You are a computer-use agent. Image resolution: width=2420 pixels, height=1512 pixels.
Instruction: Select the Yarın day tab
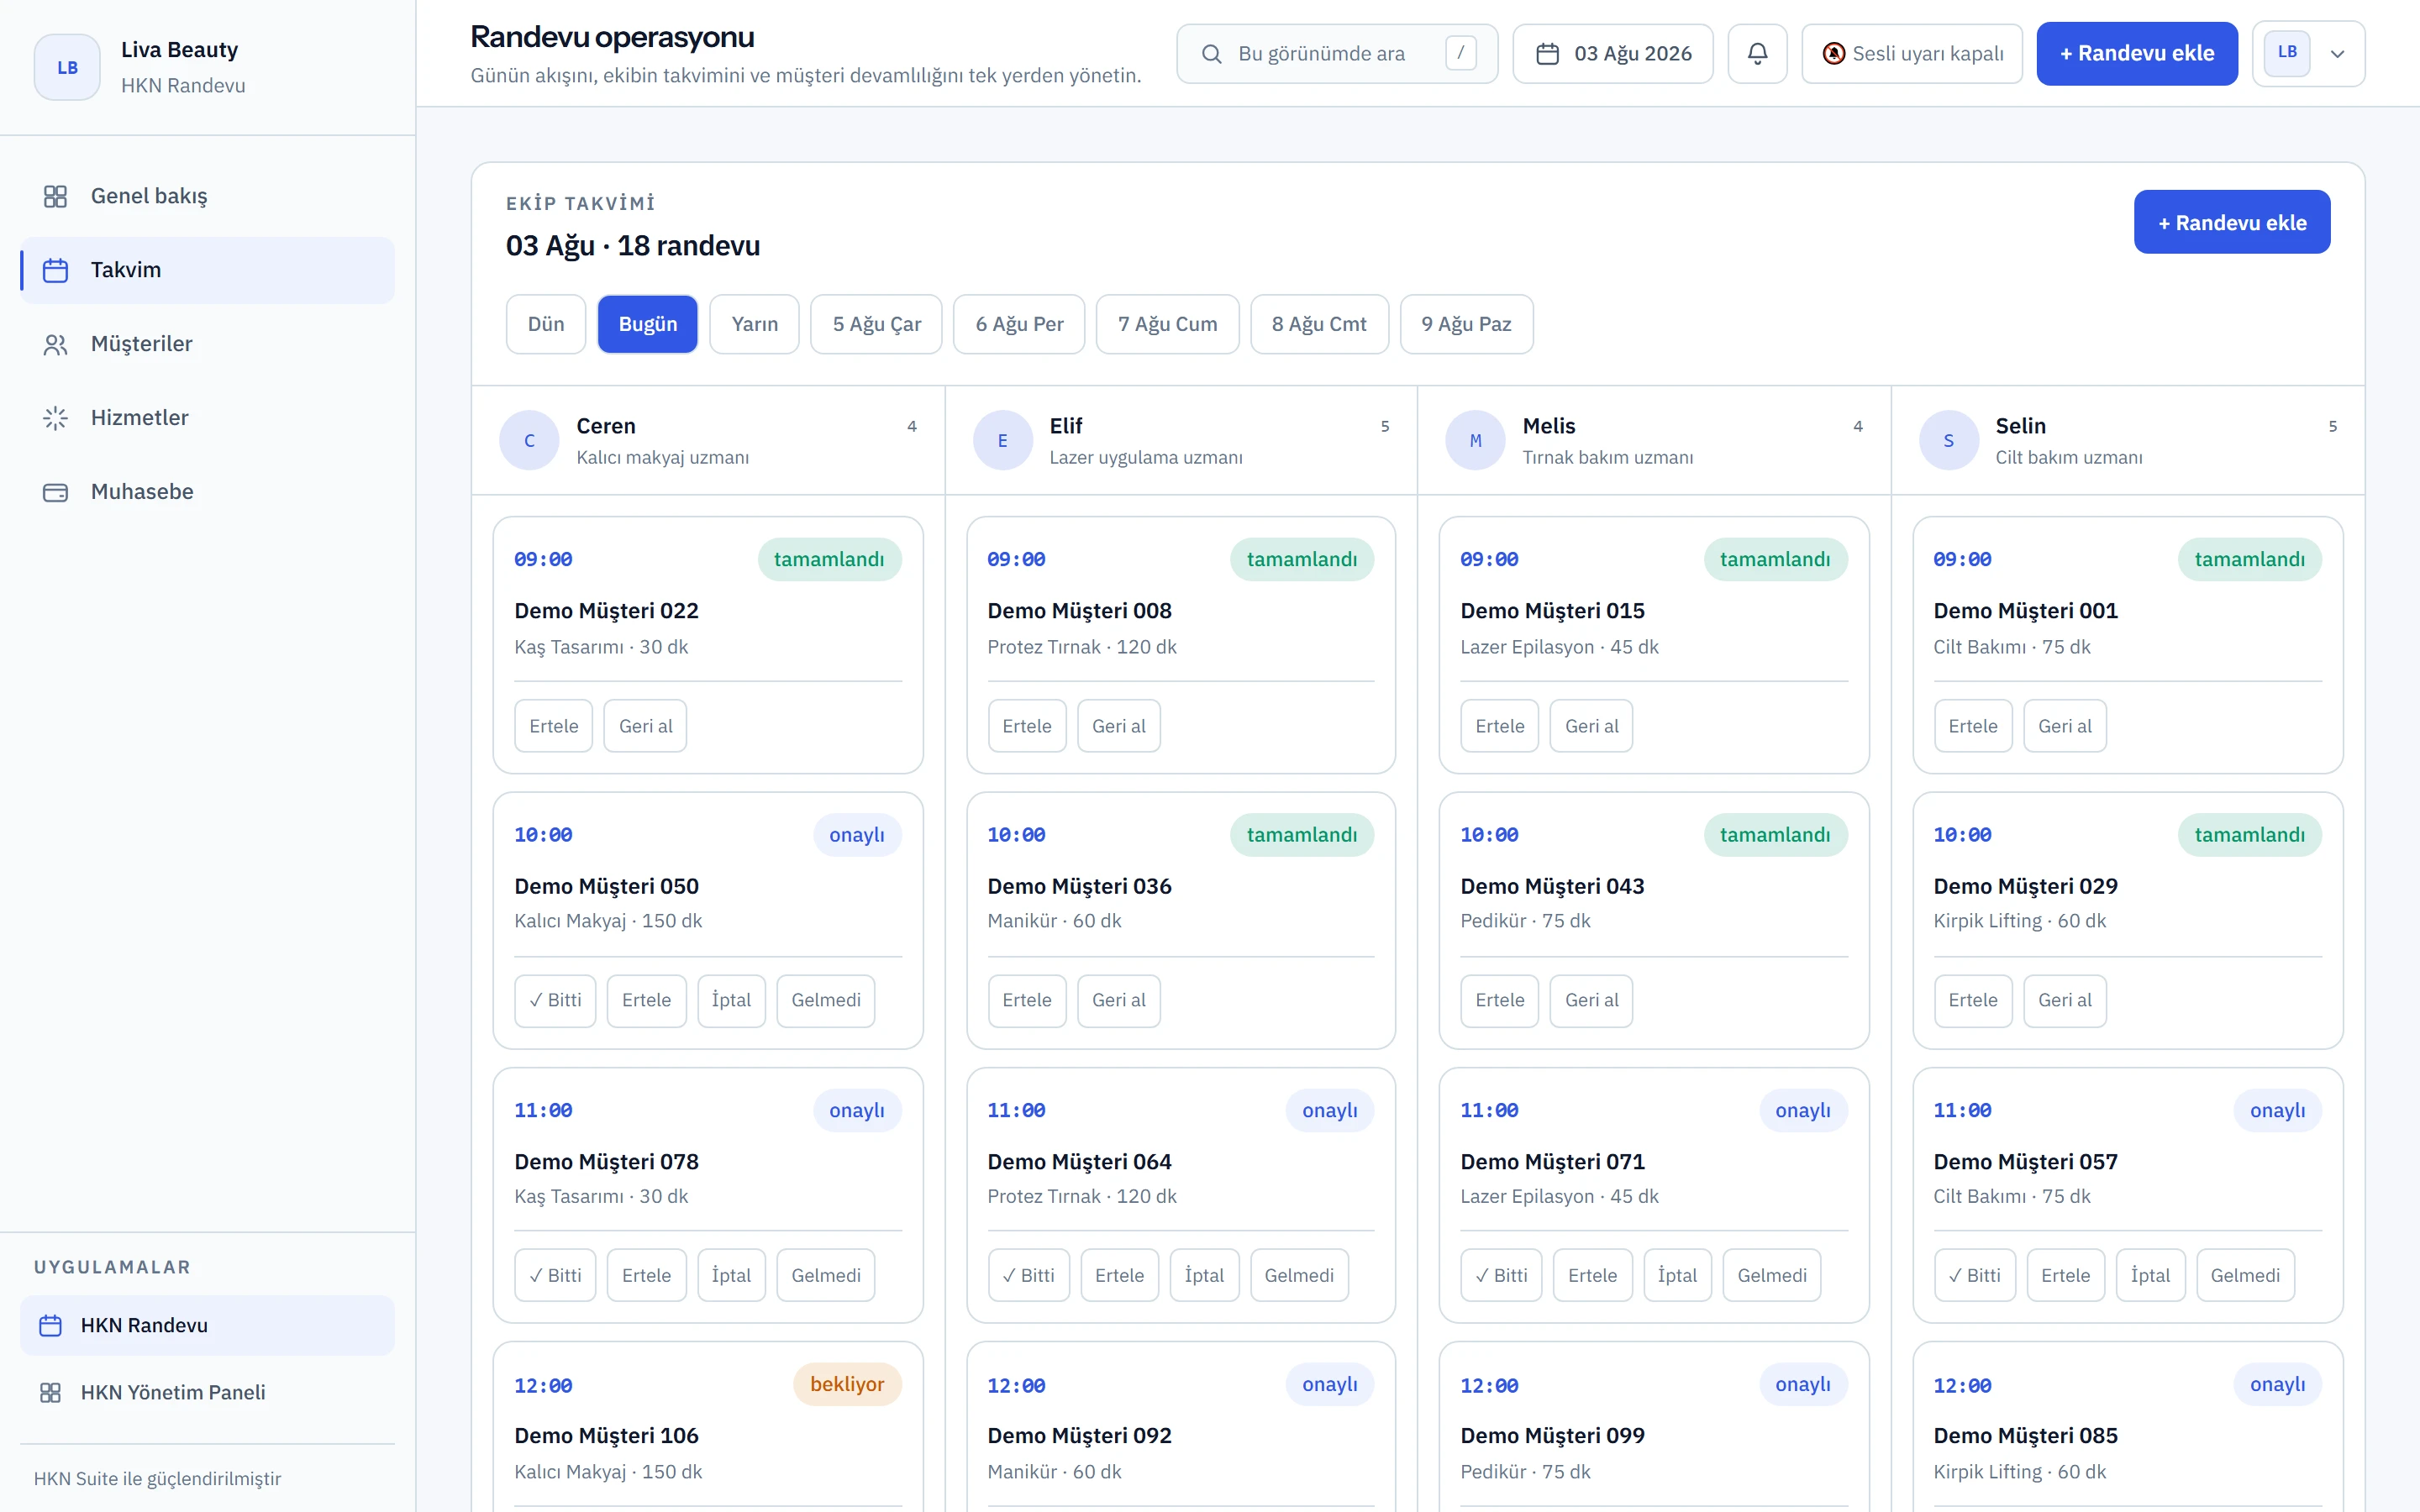coord(754,324)
